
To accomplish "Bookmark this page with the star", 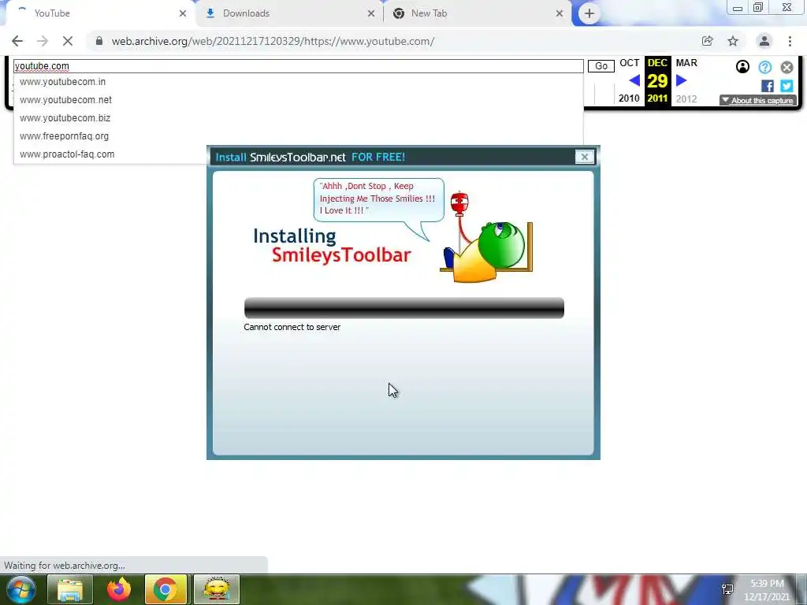I will tap(733, 41).
